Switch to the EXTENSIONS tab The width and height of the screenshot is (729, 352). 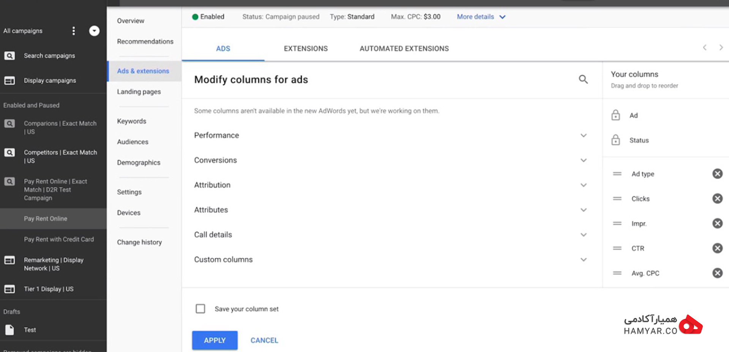pos(306,49)
